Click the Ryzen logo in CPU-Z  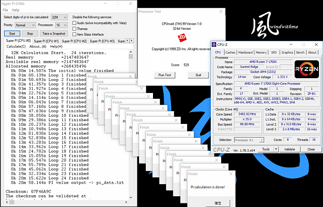pyautogui.click(x=306, y=69)
